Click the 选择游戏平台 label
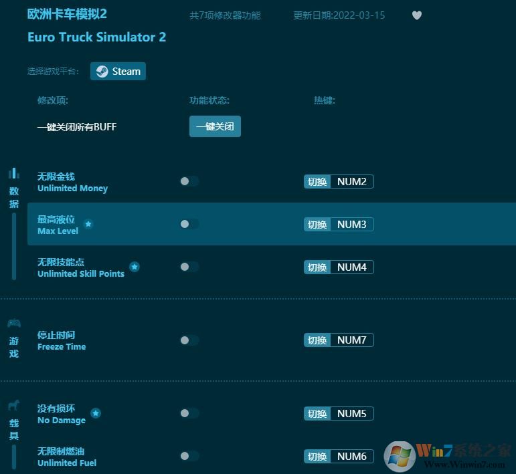This screenshot has height=474, width=516. coord(53,72)
